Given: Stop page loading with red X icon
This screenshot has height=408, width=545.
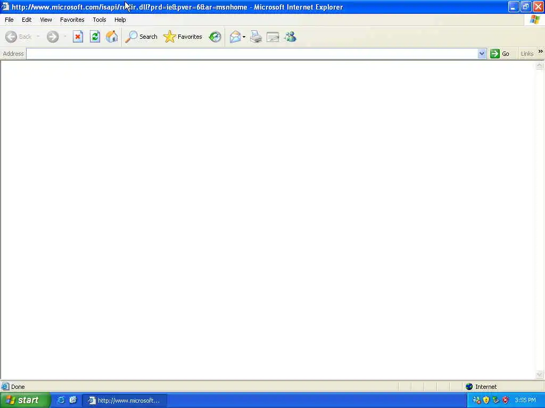Looking at the screenshot, I should click(78, 37).
